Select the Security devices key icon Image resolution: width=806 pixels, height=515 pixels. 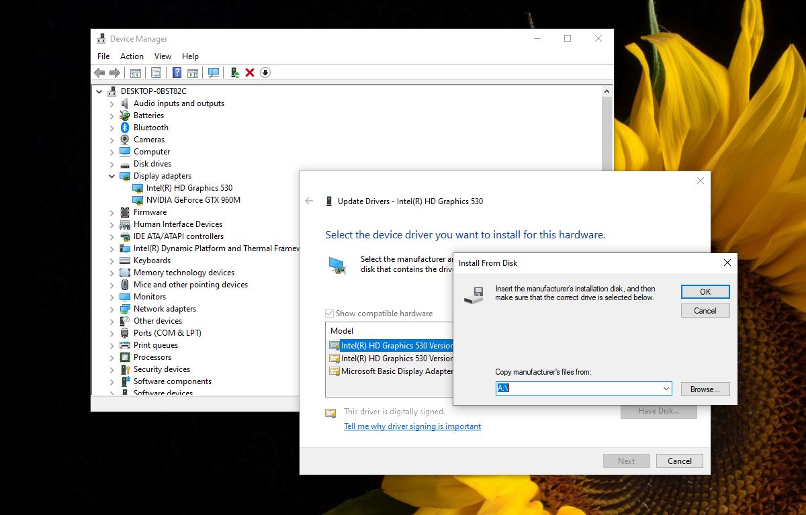pyautogui.click(x=125, y=369)
